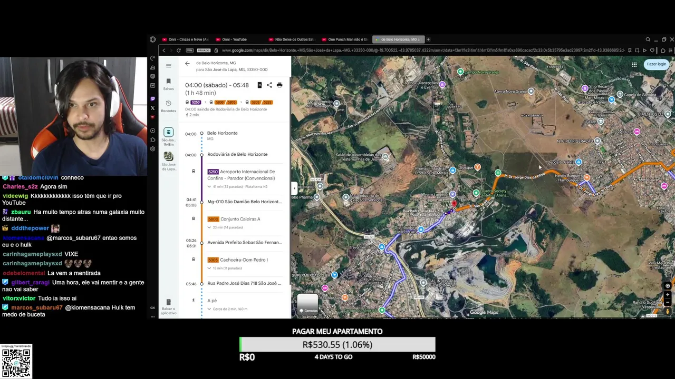675x379 pixels.
Task: Switch to Onni - YouTube tab
Action: coord(231,39)
